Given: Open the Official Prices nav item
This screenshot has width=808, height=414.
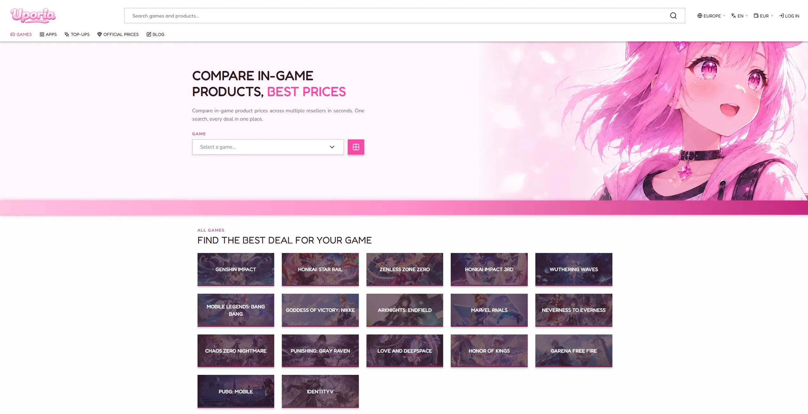Looking at the screenshot, I should 118,34.
